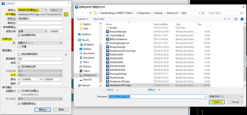
Task: Open the file type filter 所有文件 dropdown
Action: tap(226, 97)
